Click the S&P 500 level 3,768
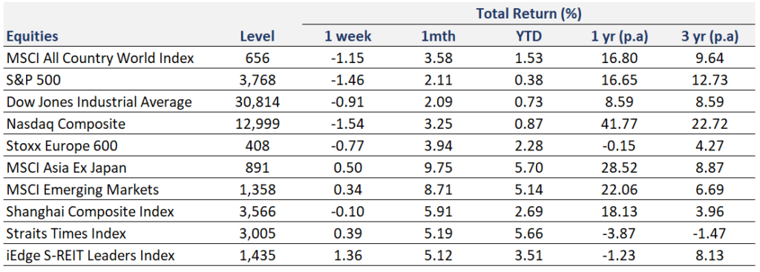Screen dimensions: 760x272 click(x=258, y=80)
